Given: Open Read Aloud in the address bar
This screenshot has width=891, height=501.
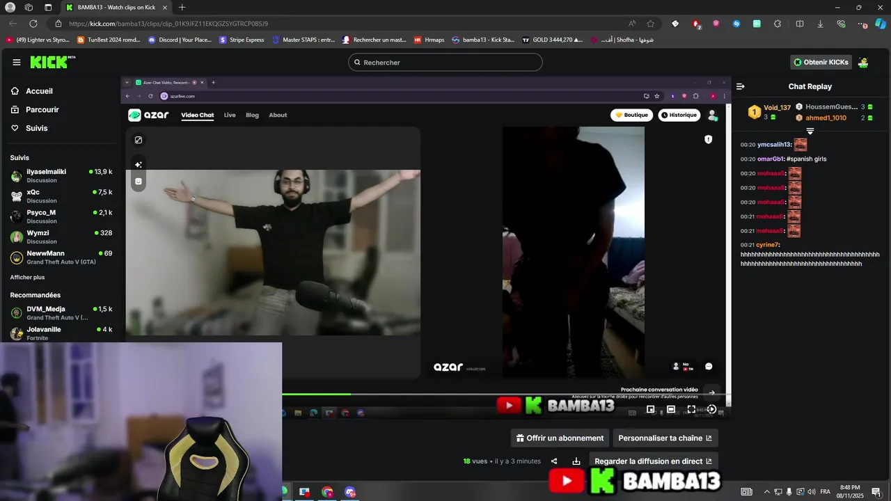Looking at the screenshot, I should (x=632, y=24).
